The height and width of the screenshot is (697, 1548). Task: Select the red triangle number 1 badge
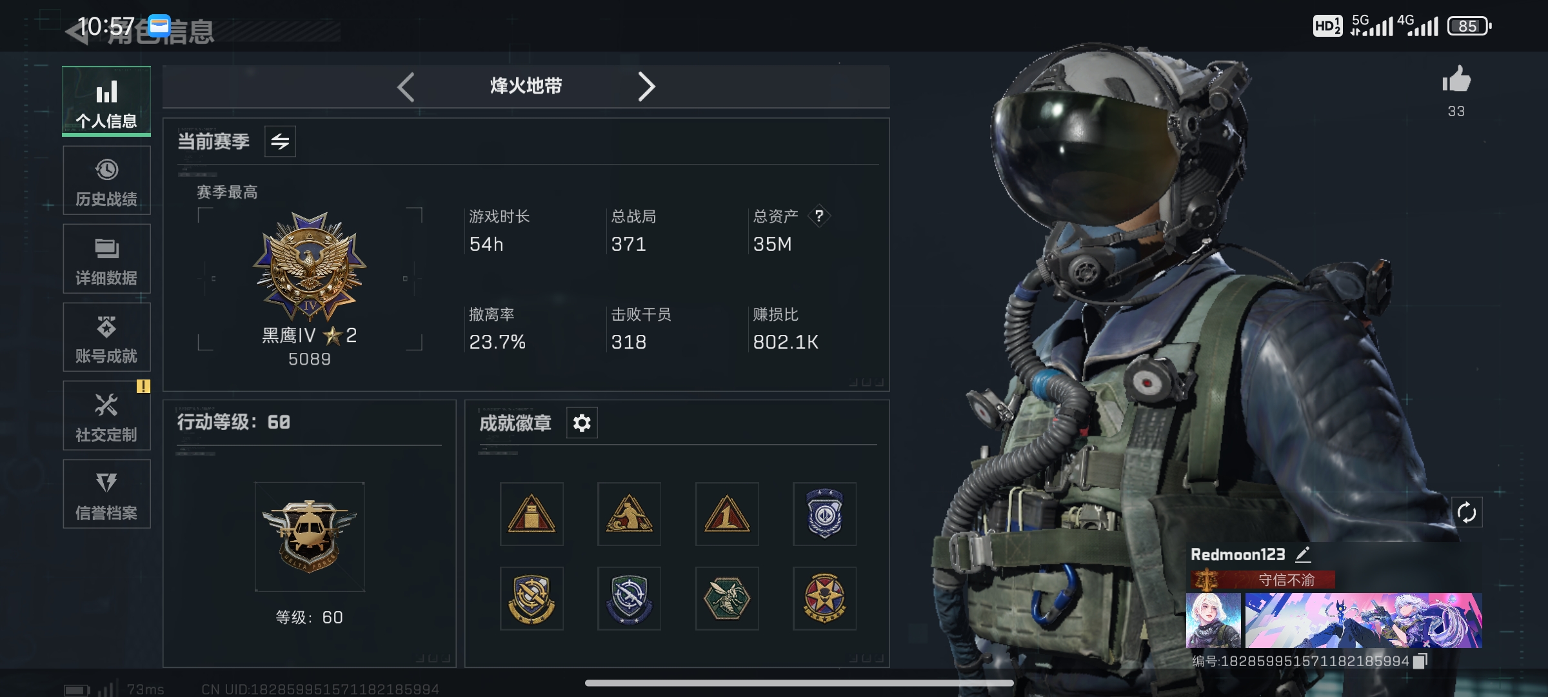[x=727, y=514]
